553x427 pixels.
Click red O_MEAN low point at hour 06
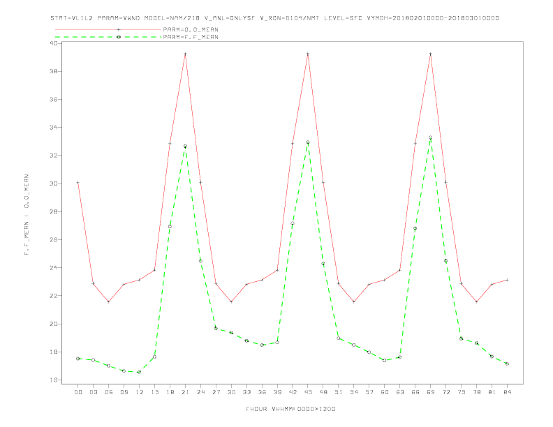109,302
